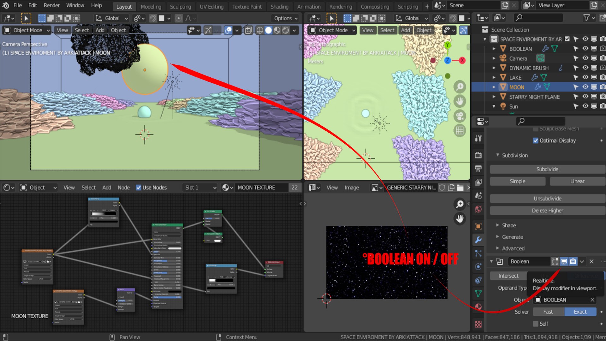Open the Options dropdown
This screenshot has width=606, height=341.
(x=286, y=18)
